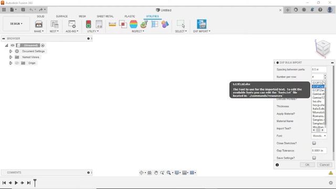336x189 pixels.
Task: Switch to the PLASTIC tab
Action: 130,16
